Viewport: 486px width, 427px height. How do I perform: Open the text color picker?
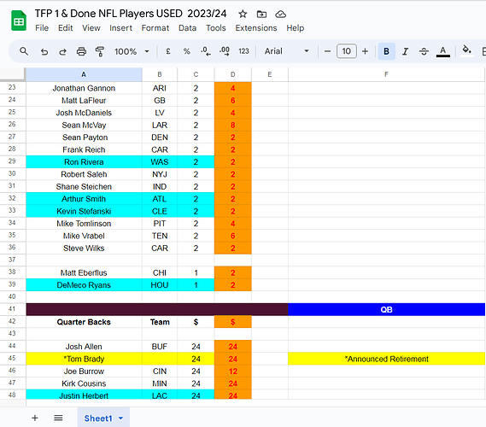click(443, 51)
